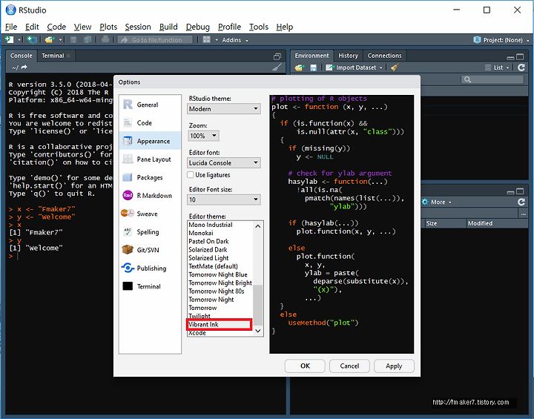The height and width of the screenshot is (419, 534).
Task: Switch to the History tab
Action: click(348, 56)
